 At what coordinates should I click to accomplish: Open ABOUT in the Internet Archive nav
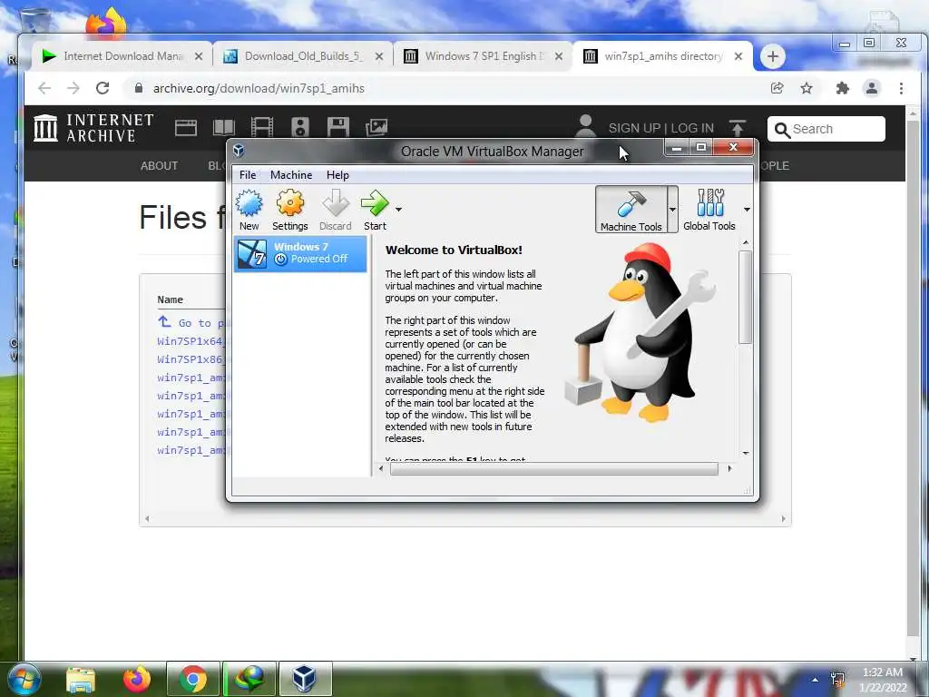pos(159,166)
